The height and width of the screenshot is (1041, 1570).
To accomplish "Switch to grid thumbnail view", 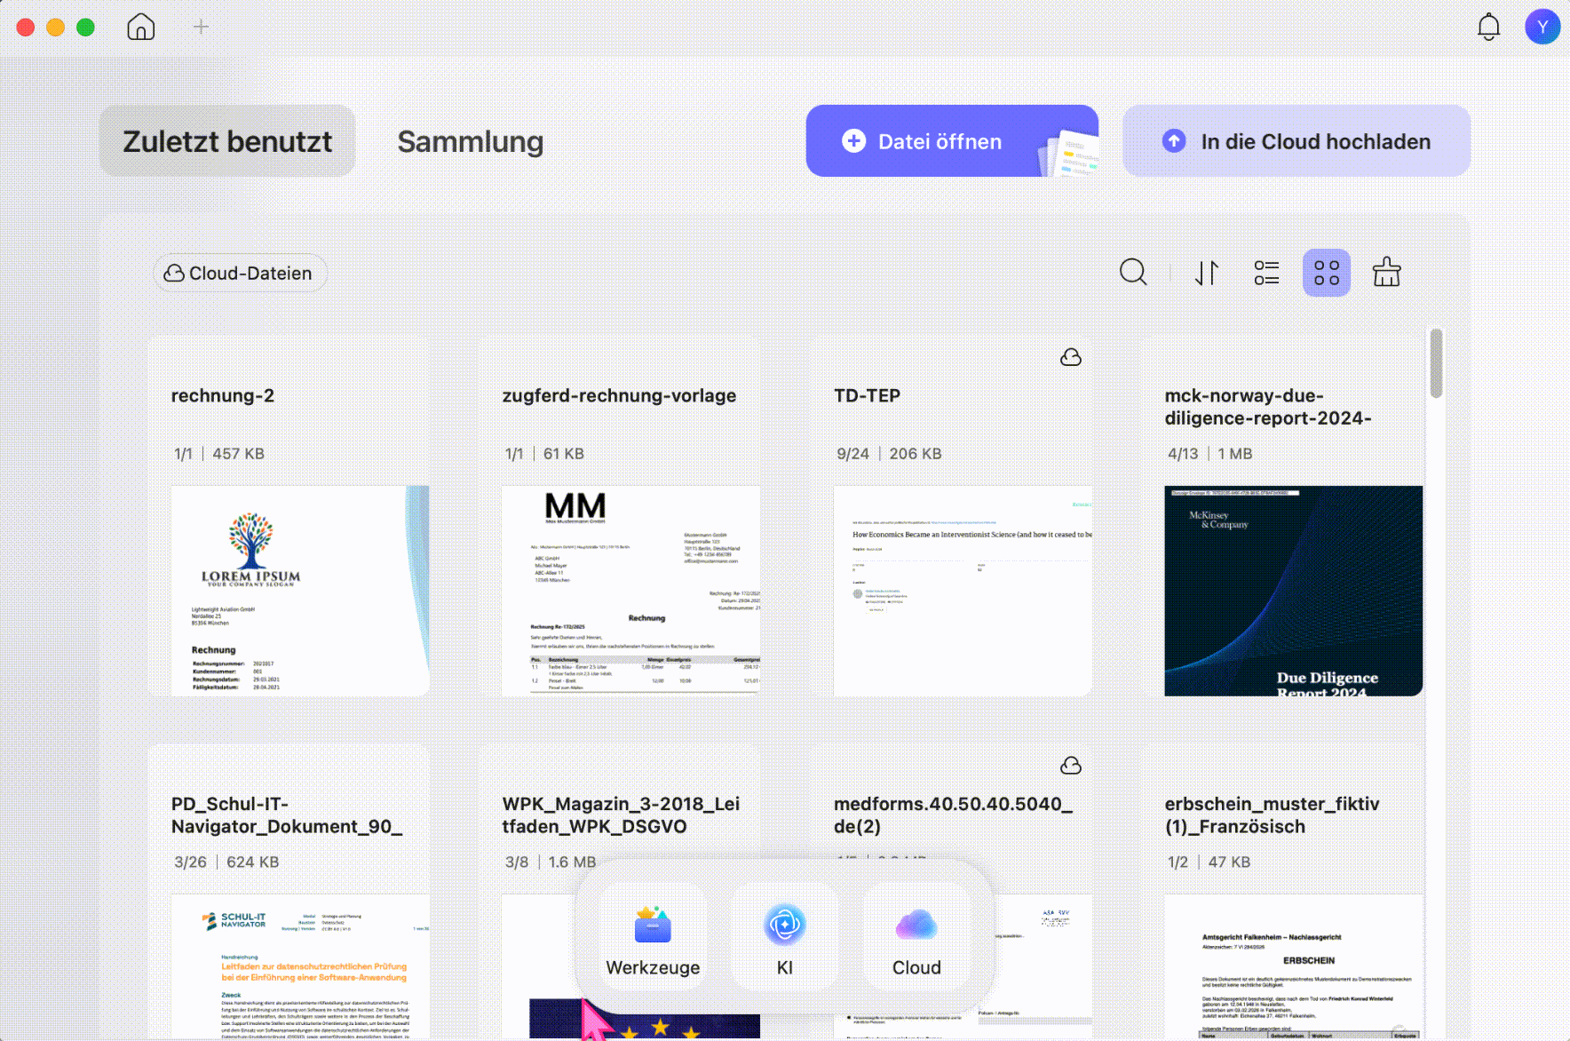I will [1327, 273].
